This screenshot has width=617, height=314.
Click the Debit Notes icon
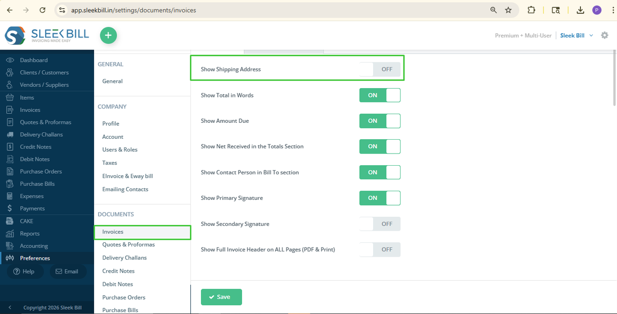(x=10, y=159)
